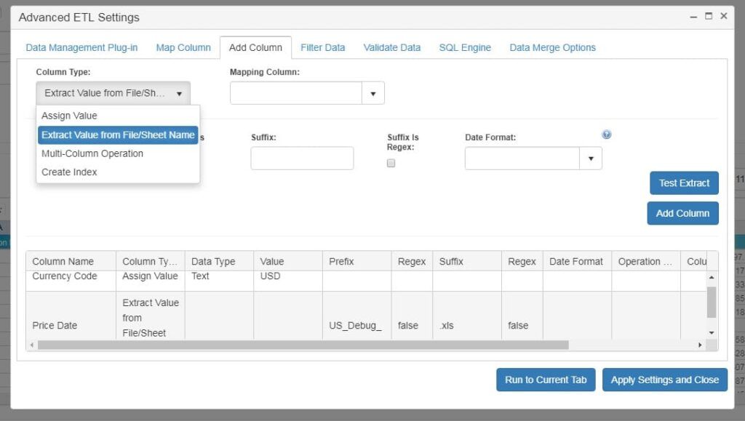Expand the Date Format dropdown

click(x=590, y=159)
